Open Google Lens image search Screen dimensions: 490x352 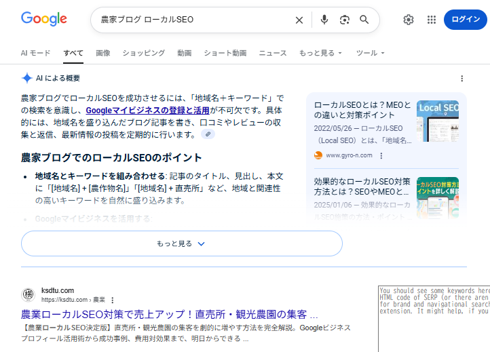pos(345,20)
